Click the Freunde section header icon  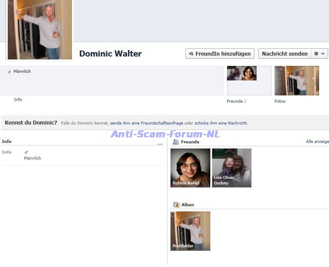click(x=176, y=142)
